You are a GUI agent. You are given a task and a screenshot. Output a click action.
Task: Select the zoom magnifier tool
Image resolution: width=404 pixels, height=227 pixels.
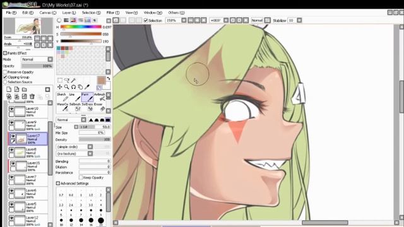tap(67, 87)
